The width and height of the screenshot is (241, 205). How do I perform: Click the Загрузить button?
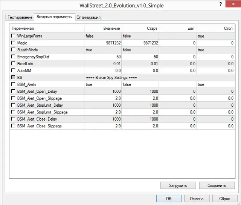pyautogui.click(x=178, y=185)
